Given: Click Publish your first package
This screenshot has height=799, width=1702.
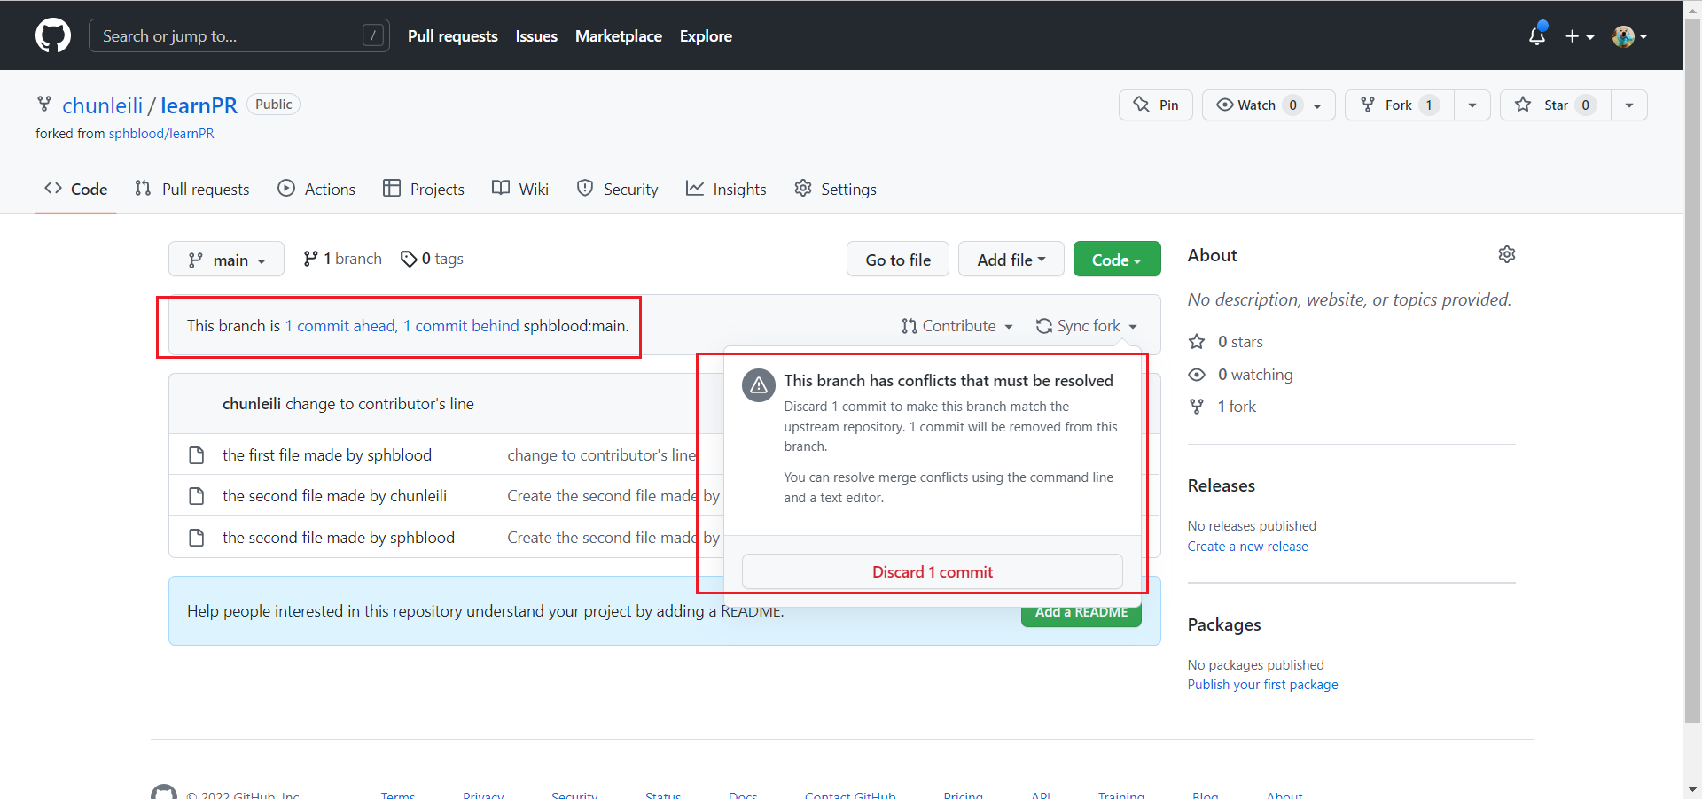Looking at the screenshot, I should 1263,685.
